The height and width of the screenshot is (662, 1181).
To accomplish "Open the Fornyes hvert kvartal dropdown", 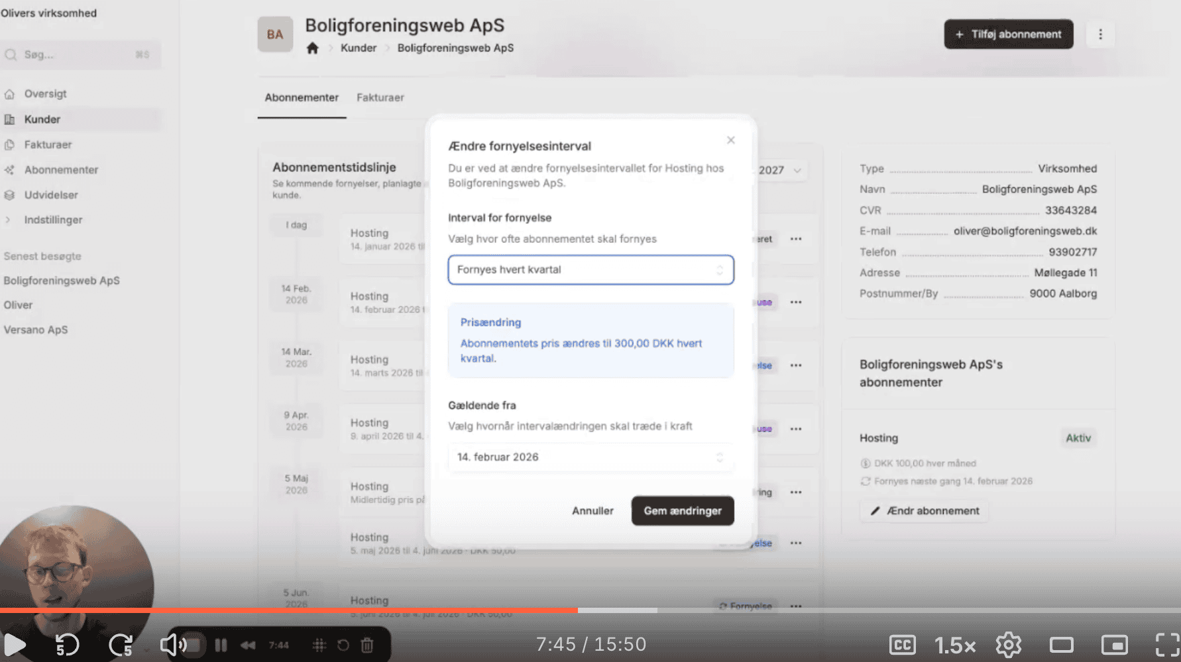I will click(590, 270).
